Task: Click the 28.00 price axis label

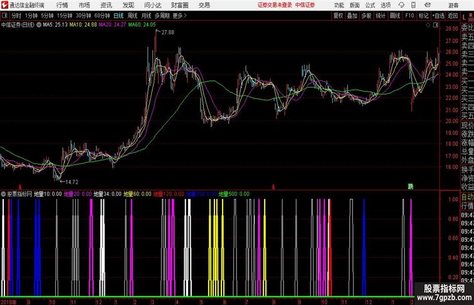Action: (452, 29)
